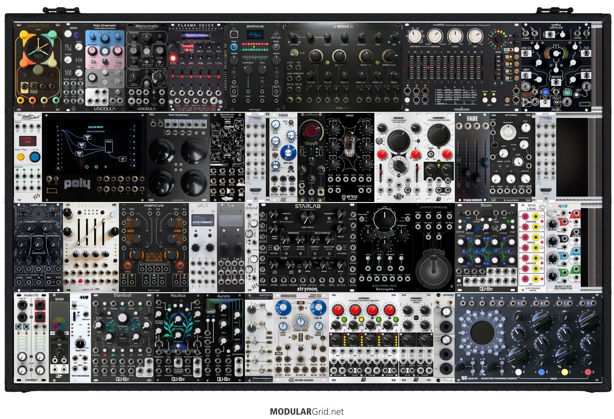Click the dark center disc on Major Tom

click(482, 333)
